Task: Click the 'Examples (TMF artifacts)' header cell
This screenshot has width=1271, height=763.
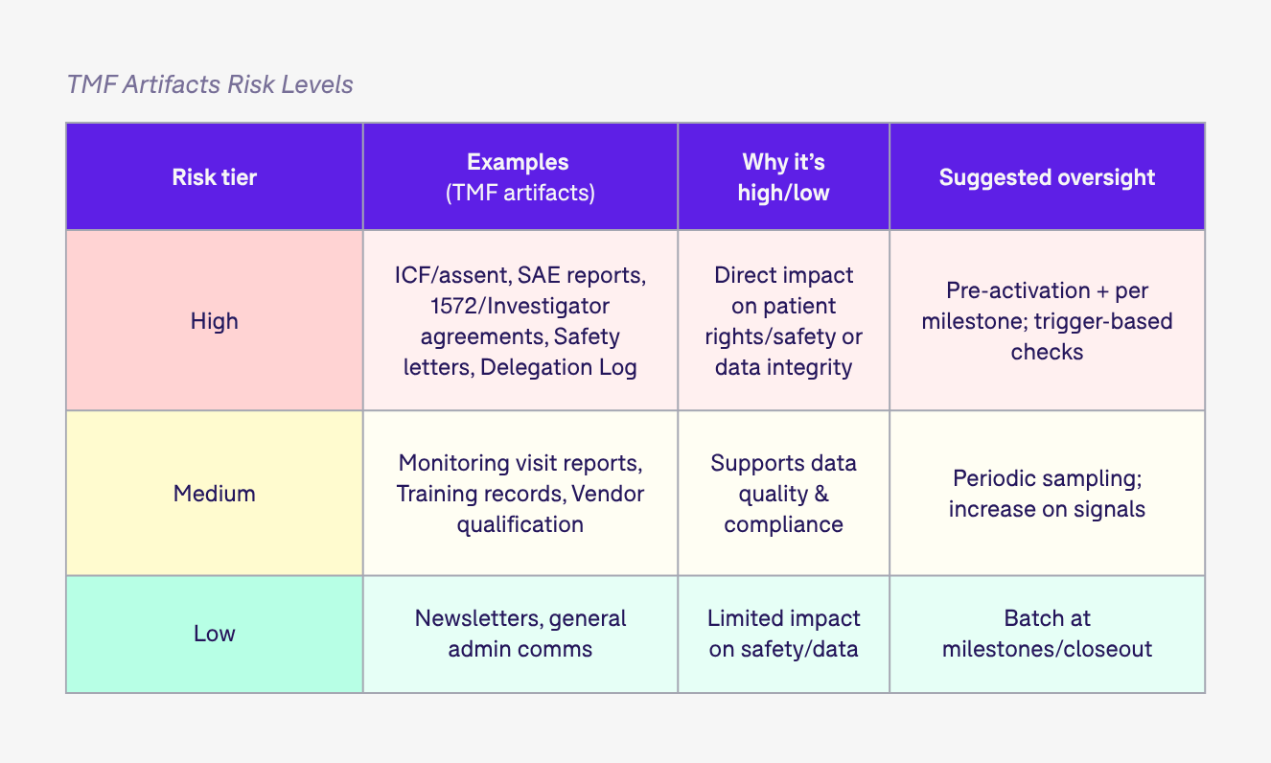Action: (520, 176)
